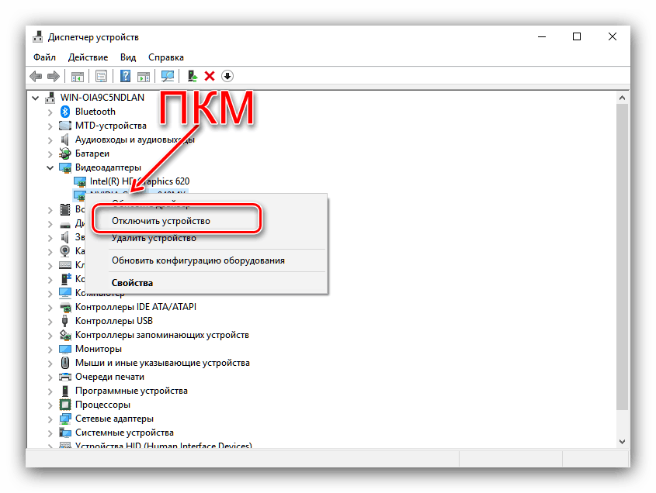
Task: Expand Контроллеры запоминающих устройств category
Action: point(50,336)
